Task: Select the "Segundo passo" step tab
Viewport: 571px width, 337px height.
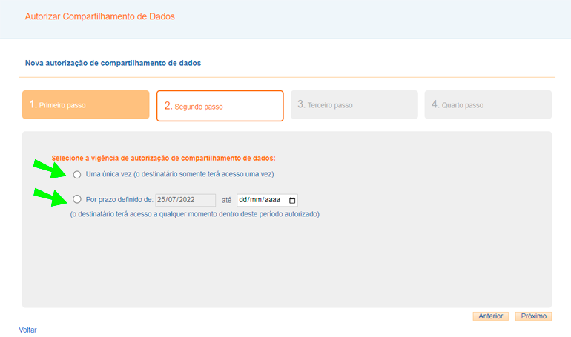Action: 220,106
